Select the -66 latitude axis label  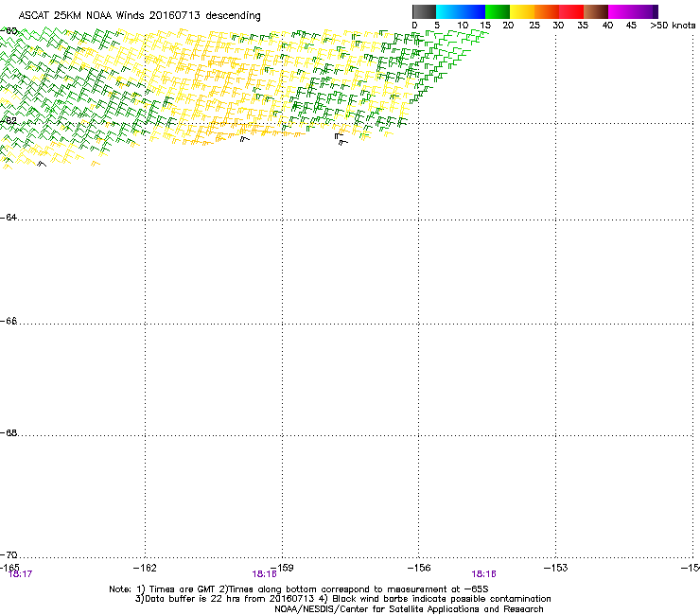click(9, 322)
